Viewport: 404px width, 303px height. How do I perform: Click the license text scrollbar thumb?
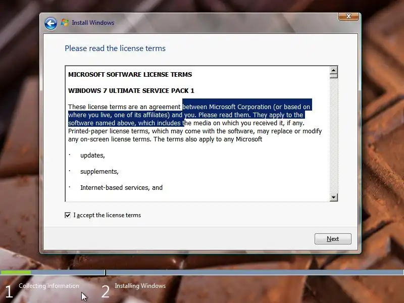pyautogui.click(x=333, y=76)
